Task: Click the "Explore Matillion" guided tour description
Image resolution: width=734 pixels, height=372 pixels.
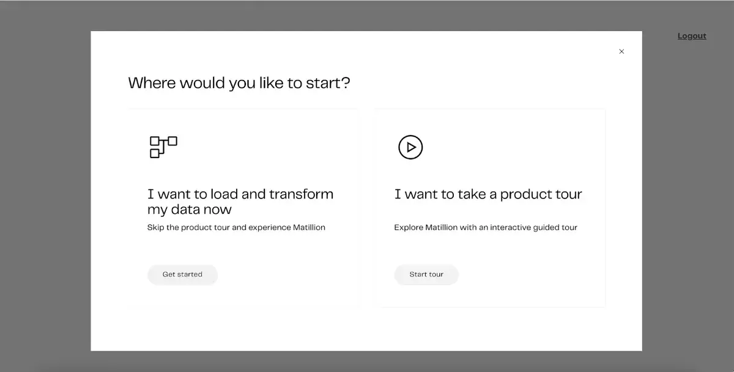Action: 486,227
